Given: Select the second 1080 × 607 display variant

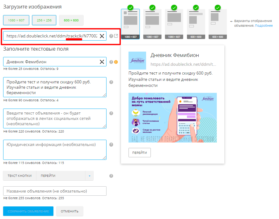Looking at the screenshot, I should point(152,24).
